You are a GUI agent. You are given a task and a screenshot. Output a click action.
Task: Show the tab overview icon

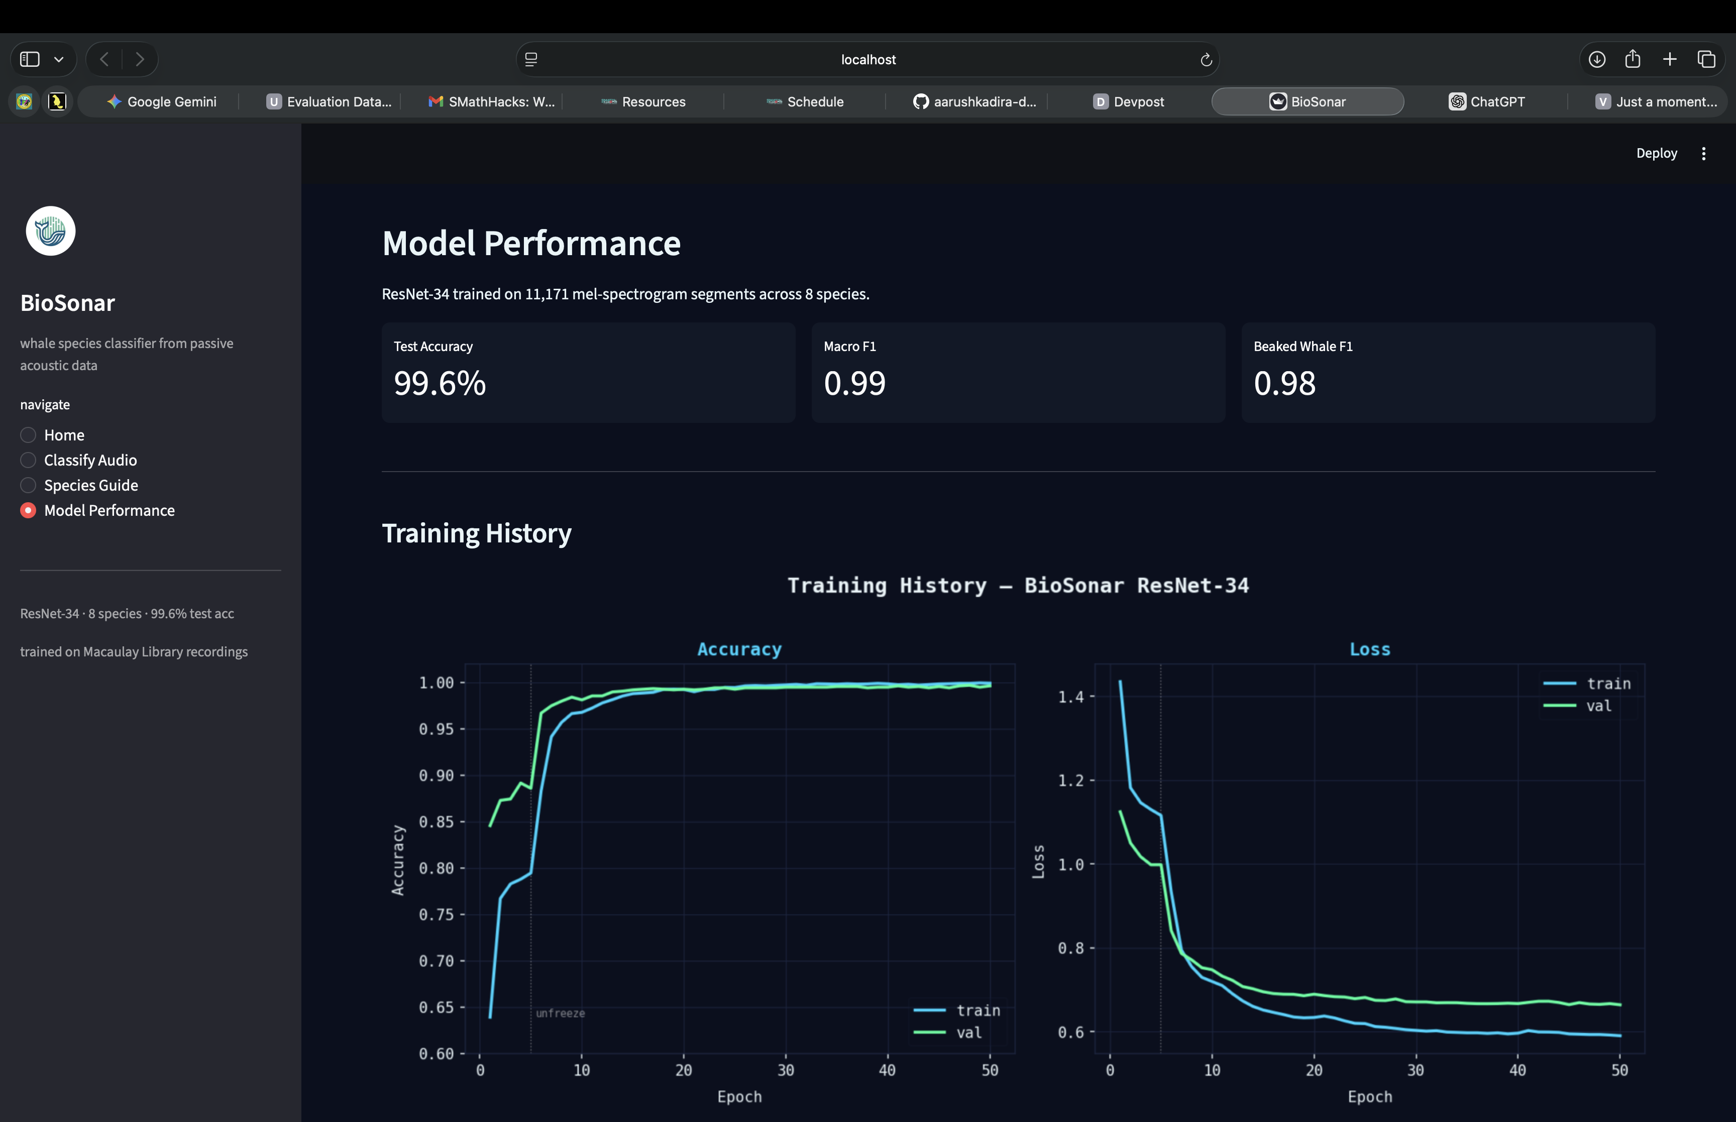click(1706, 59)
